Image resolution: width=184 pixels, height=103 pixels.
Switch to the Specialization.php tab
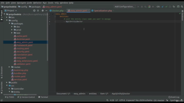[103, 11]
